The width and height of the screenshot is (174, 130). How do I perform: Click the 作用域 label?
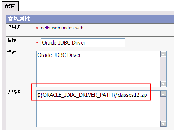pyautogui.click(x=14, y=27)
